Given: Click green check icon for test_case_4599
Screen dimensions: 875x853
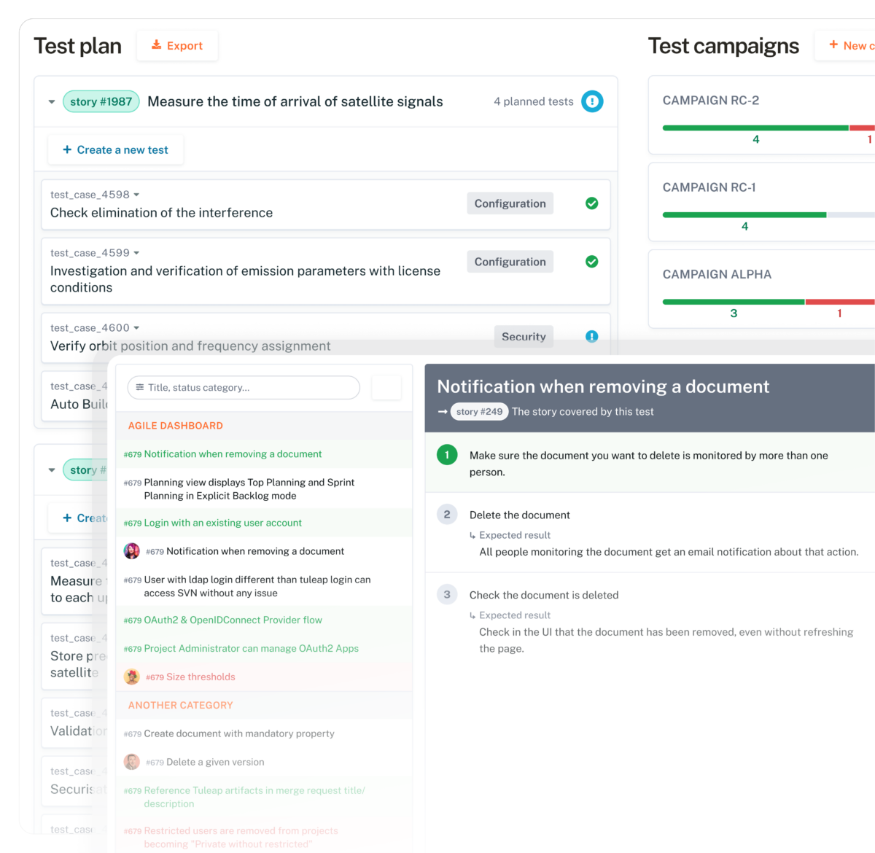Looking at the screenshot, I should (592, 262).
